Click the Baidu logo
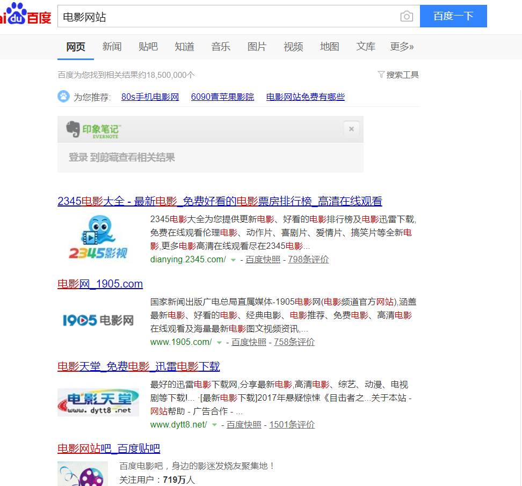 coord(26,14)
